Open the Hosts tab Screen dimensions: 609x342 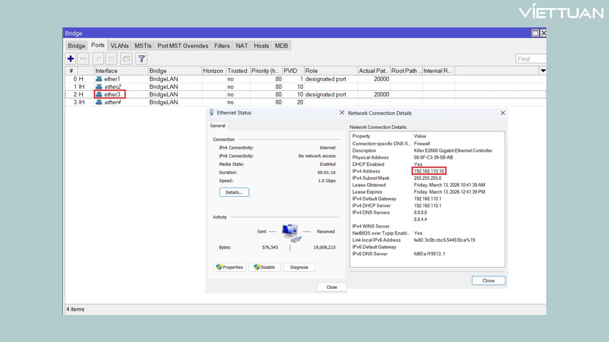point(261,46)
